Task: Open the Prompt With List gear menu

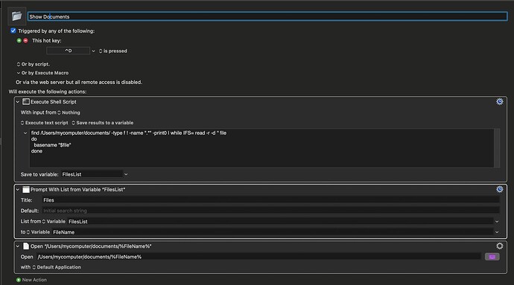Action: tap(499, 189)
